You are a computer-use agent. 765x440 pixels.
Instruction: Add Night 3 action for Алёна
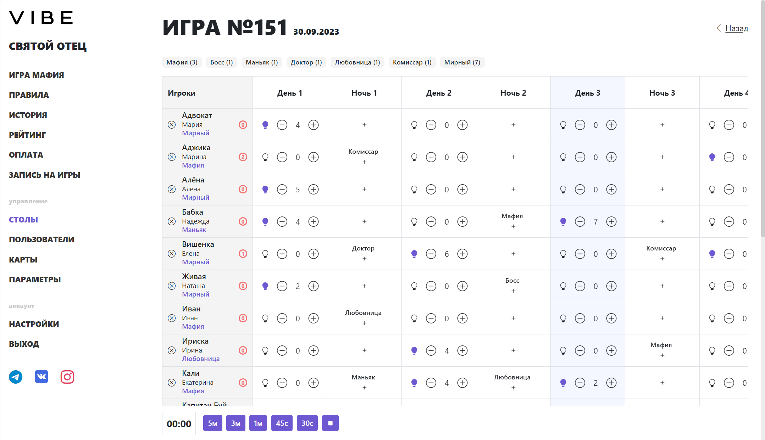click(x=663, y=189)
